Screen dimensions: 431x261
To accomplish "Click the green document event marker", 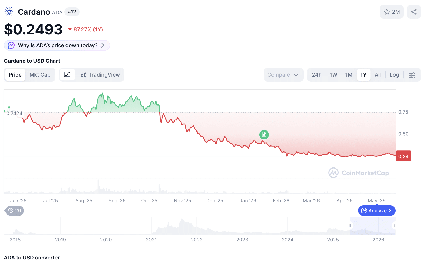I will (264, 134).
